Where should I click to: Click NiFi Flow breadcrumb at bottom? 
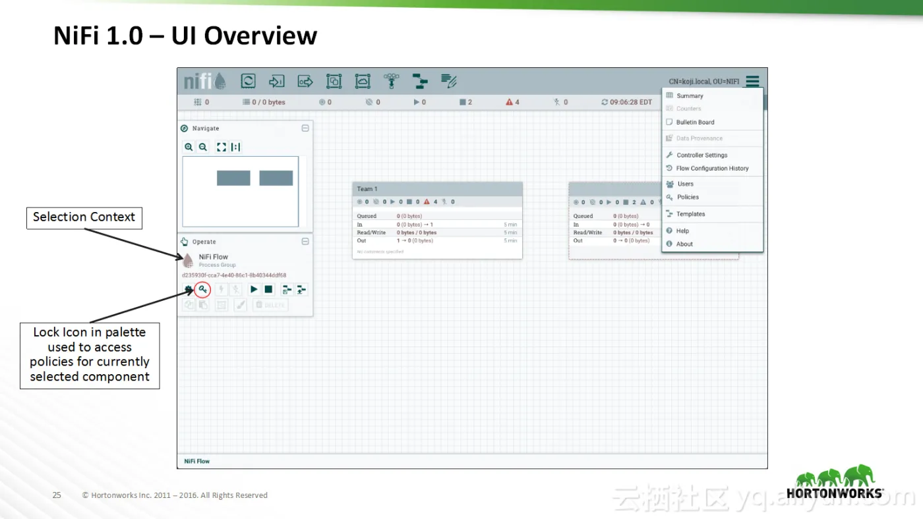[x=196, y=461]
